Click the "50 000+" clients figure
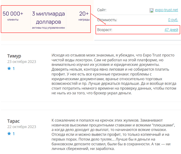Viewport: 181px width, 154px height. [x=13, y=14]
